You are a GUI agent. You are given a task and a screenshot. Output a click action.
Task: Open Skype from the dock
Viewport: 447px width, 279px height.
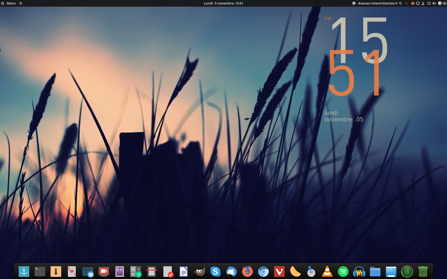click(215, 271)
